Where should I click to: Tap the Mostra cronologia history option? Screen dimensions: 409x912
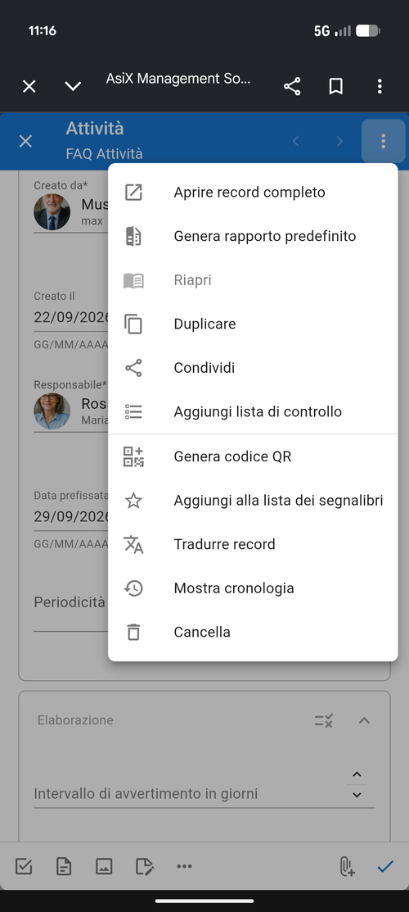pyautogui.click(x=254, y=588)
